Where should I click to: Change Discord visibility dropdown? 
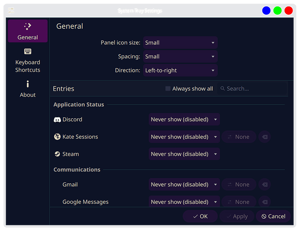click(184, 120)
